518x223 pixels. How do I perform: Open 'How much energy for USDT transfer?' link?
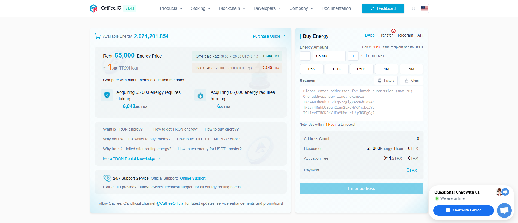coord(210,149)
